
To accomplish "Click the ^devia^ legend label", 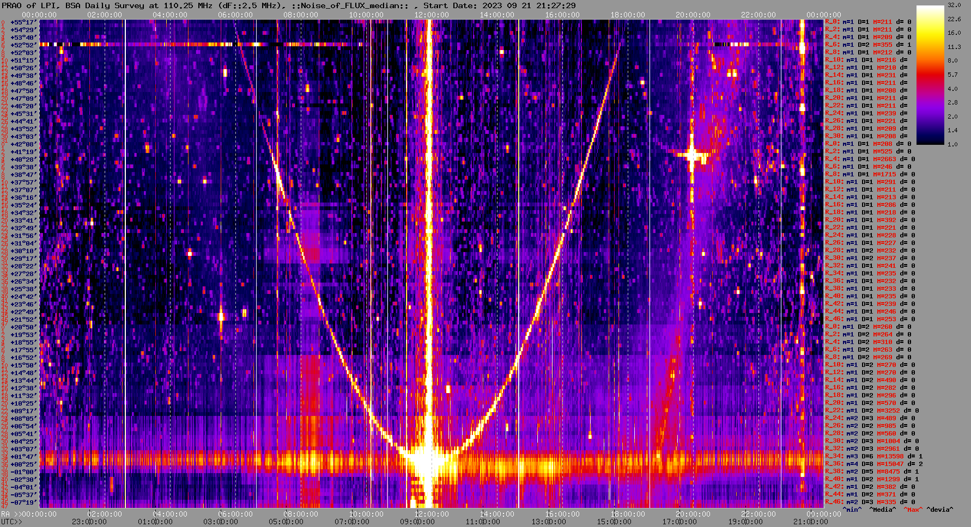I will tap(940, 510).
